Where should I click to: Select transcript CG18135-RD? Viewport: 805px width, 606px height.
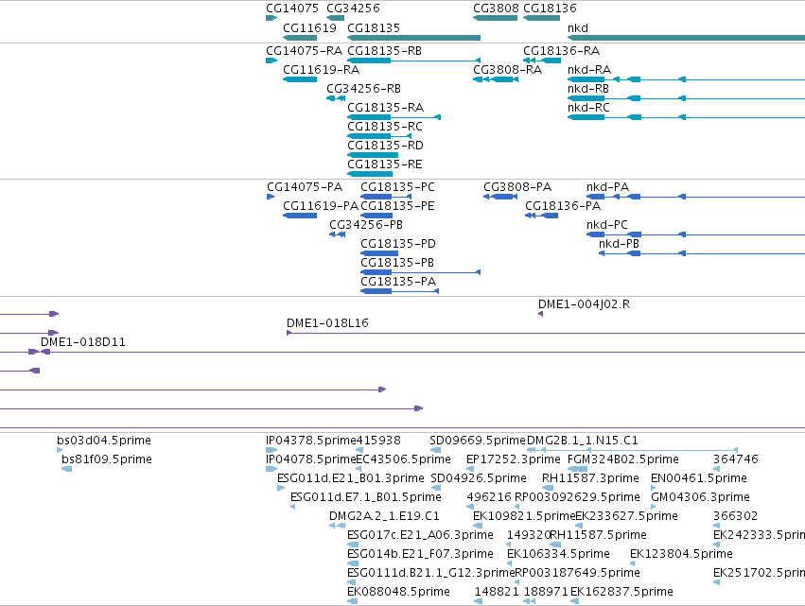[373, 155]
